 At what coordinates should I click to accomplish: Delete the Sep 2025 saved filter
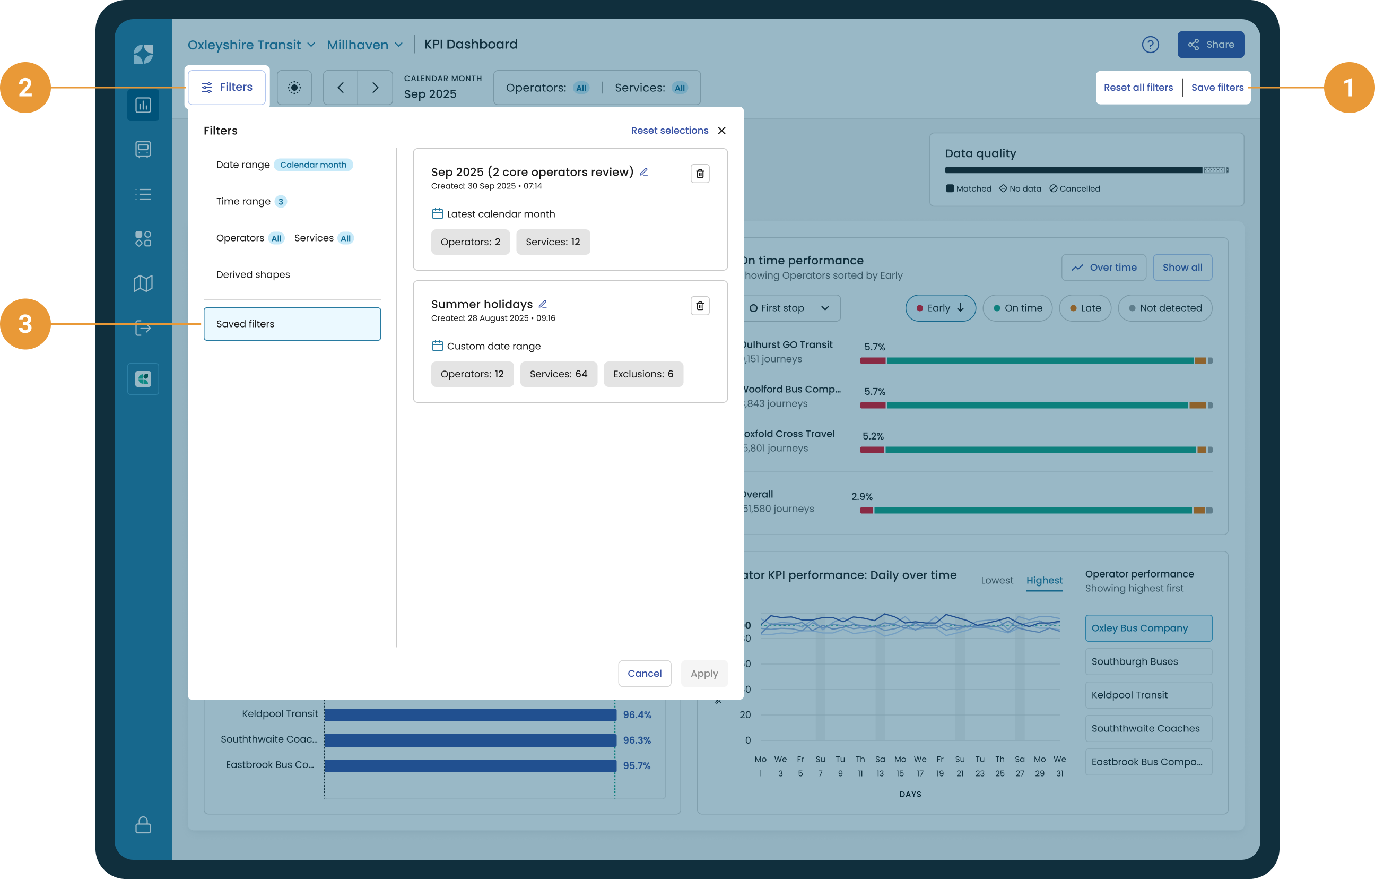(x=700, y=173)
